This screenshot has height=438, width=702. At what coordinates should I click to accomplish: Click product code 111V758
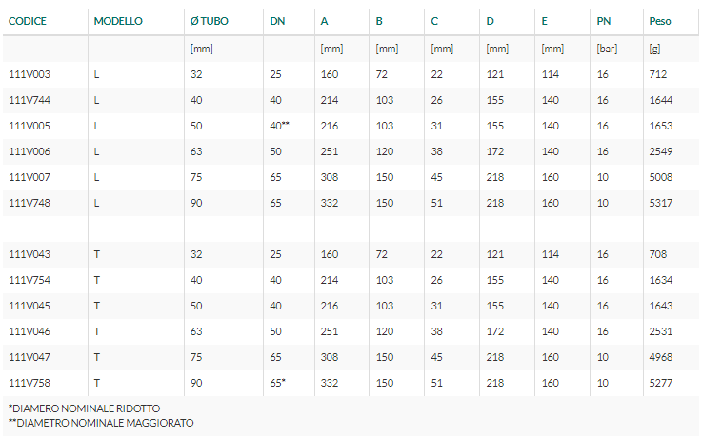pyautogui.click(x=30, y=383)
